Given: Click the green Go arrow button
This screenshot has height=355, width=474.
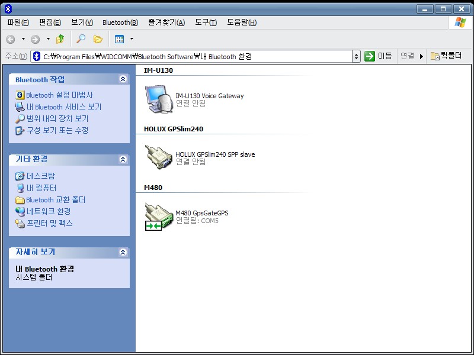Looking at the screenshot, I should pyautogui.click(x=369, y=56).
